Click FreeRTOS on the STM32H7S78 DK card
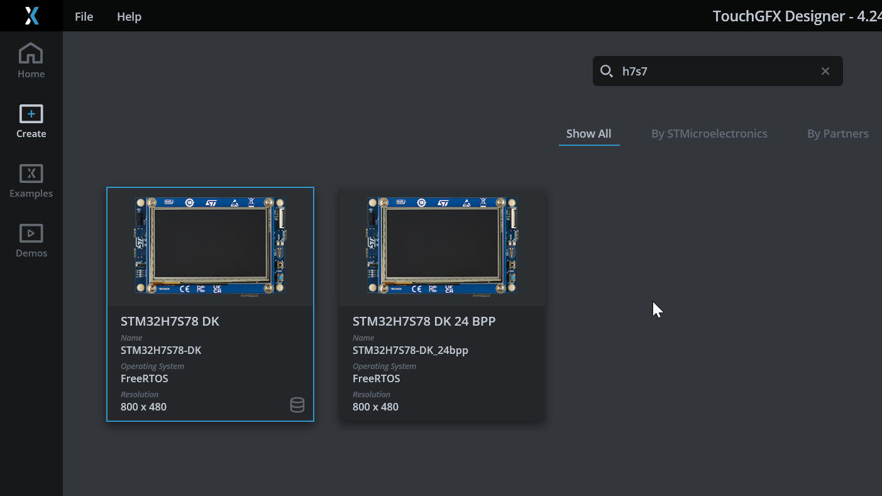 [x=145, y=378]
